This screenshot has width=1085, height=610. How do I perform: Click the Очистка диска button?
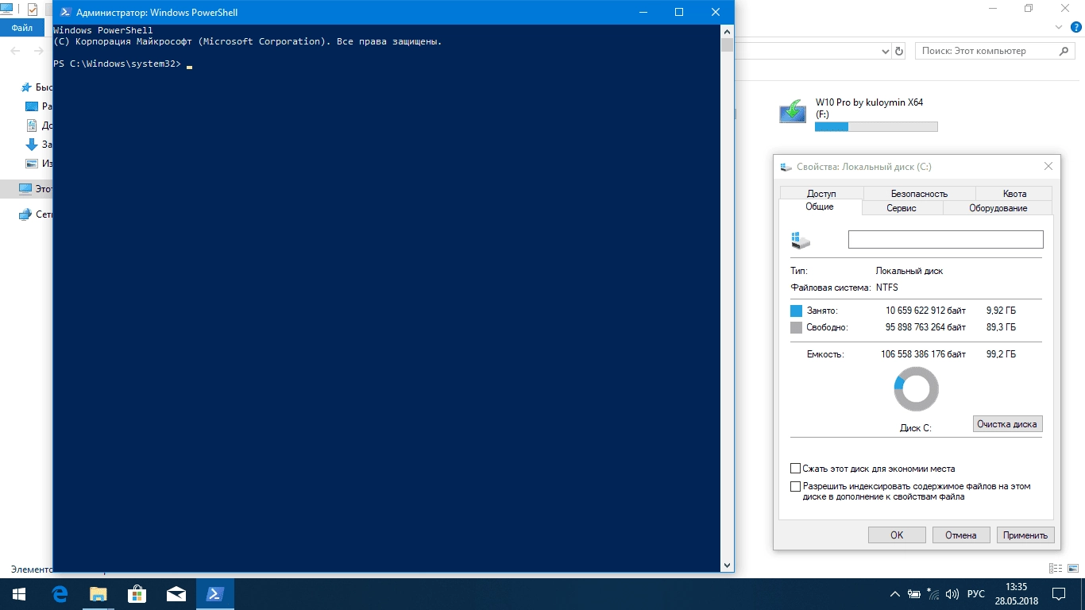(1007, 424)
